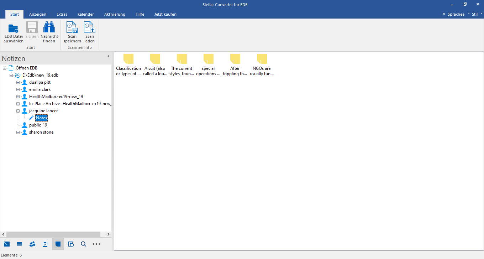
Task: Collapse jacquine lancer mailbox node
Action: coord(18,111)
